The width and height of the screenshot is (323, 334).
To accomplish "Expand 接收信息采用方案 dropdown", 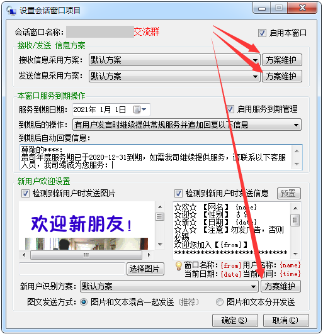I will 255,60.
